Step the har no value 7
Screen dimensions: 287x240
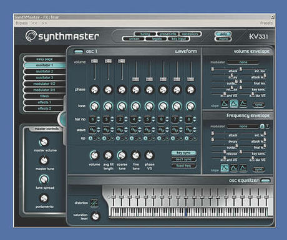coord(181,119)
